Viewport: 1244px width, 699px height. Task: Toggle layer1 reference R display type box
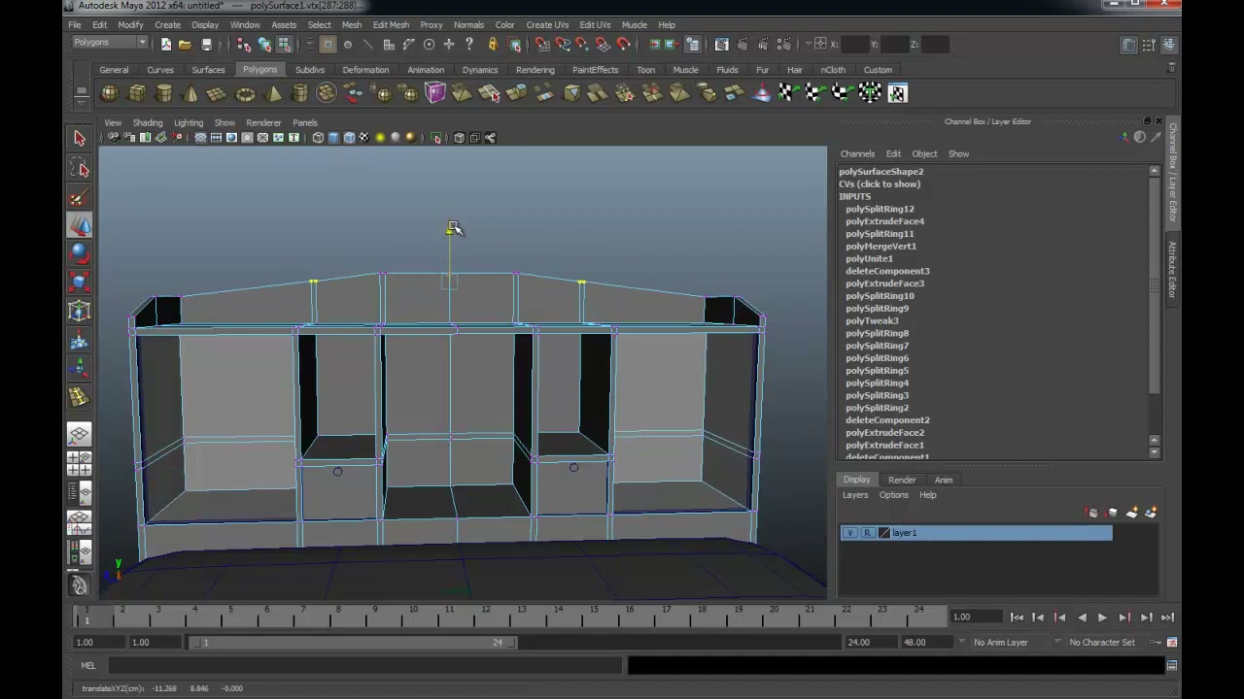(867, 533)
